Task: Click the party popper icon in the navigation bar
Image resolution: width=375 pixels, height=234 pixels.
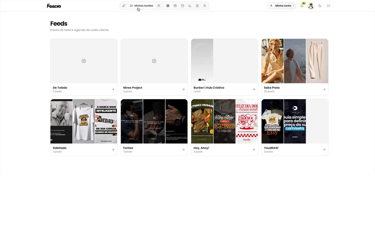Action: [124, 6]
